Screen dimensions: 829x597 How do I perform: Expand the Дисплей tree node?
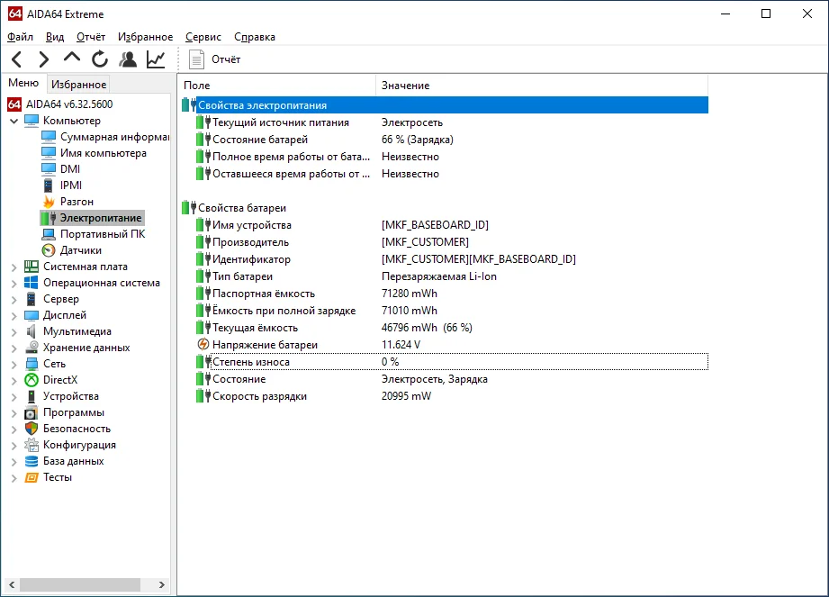[14, 316]
